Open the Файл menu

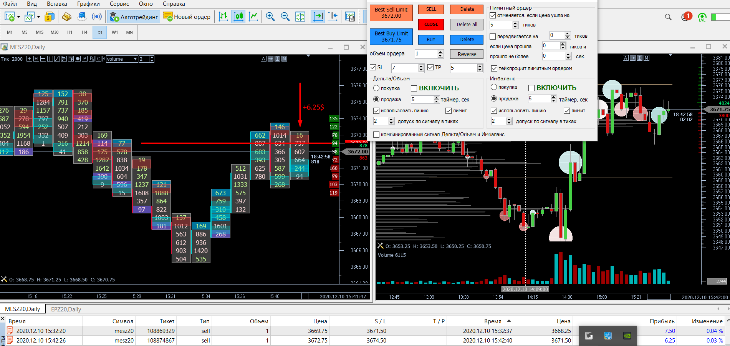tap(10, 4)
